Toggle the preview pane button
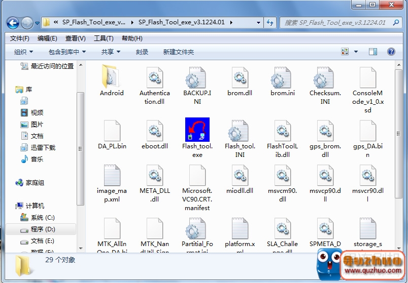 click(x=373, y=52)
